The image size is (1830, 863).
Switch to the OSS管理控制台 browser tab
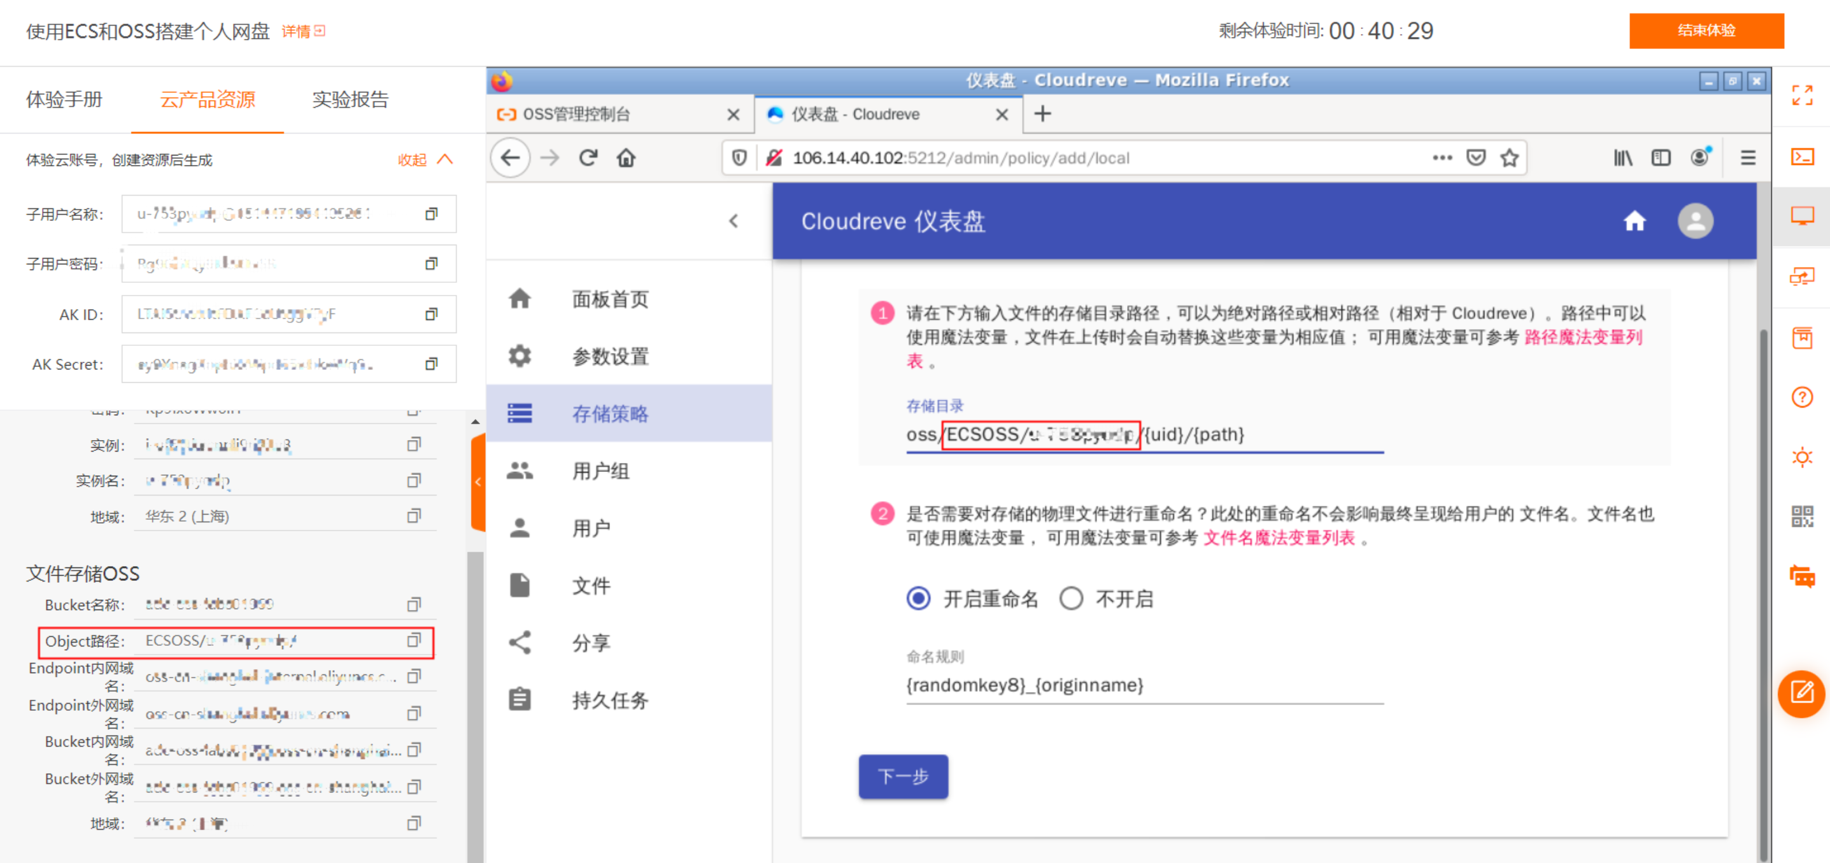click(x=619, y=115)
